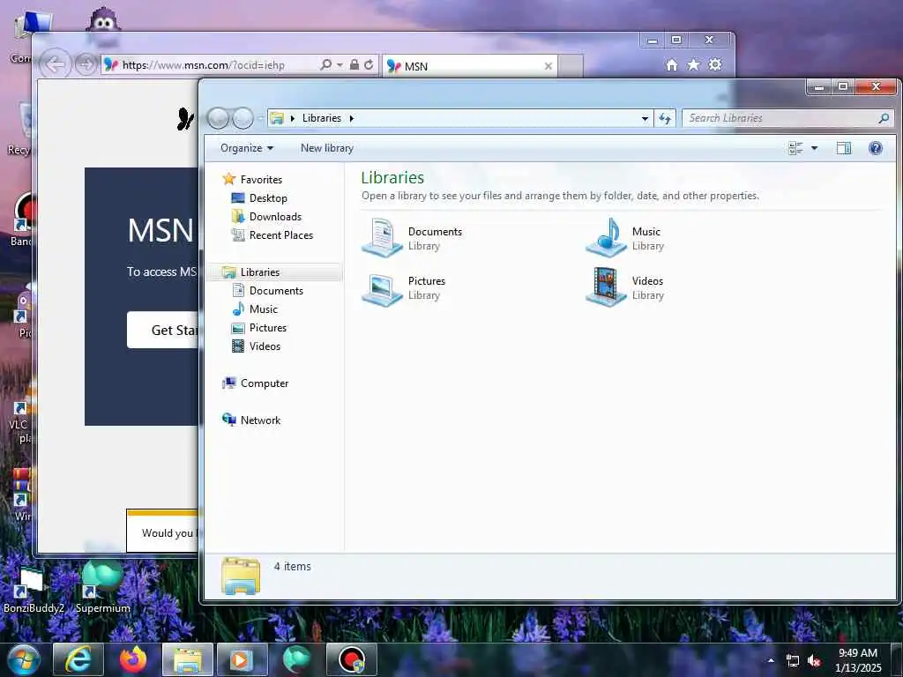Close the MSN tab
Viewport: 903px width, 677px height.
(549, 66)
